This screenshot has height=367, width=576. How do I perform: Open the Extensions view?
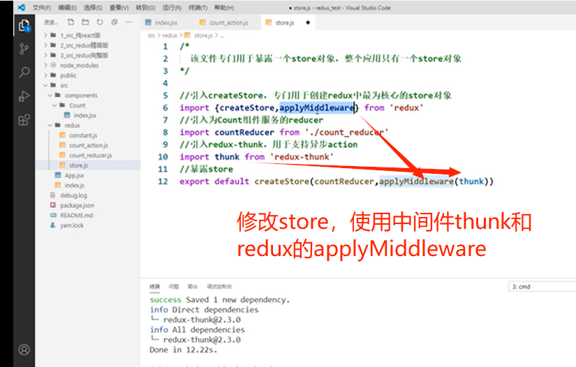pos(24,119)
